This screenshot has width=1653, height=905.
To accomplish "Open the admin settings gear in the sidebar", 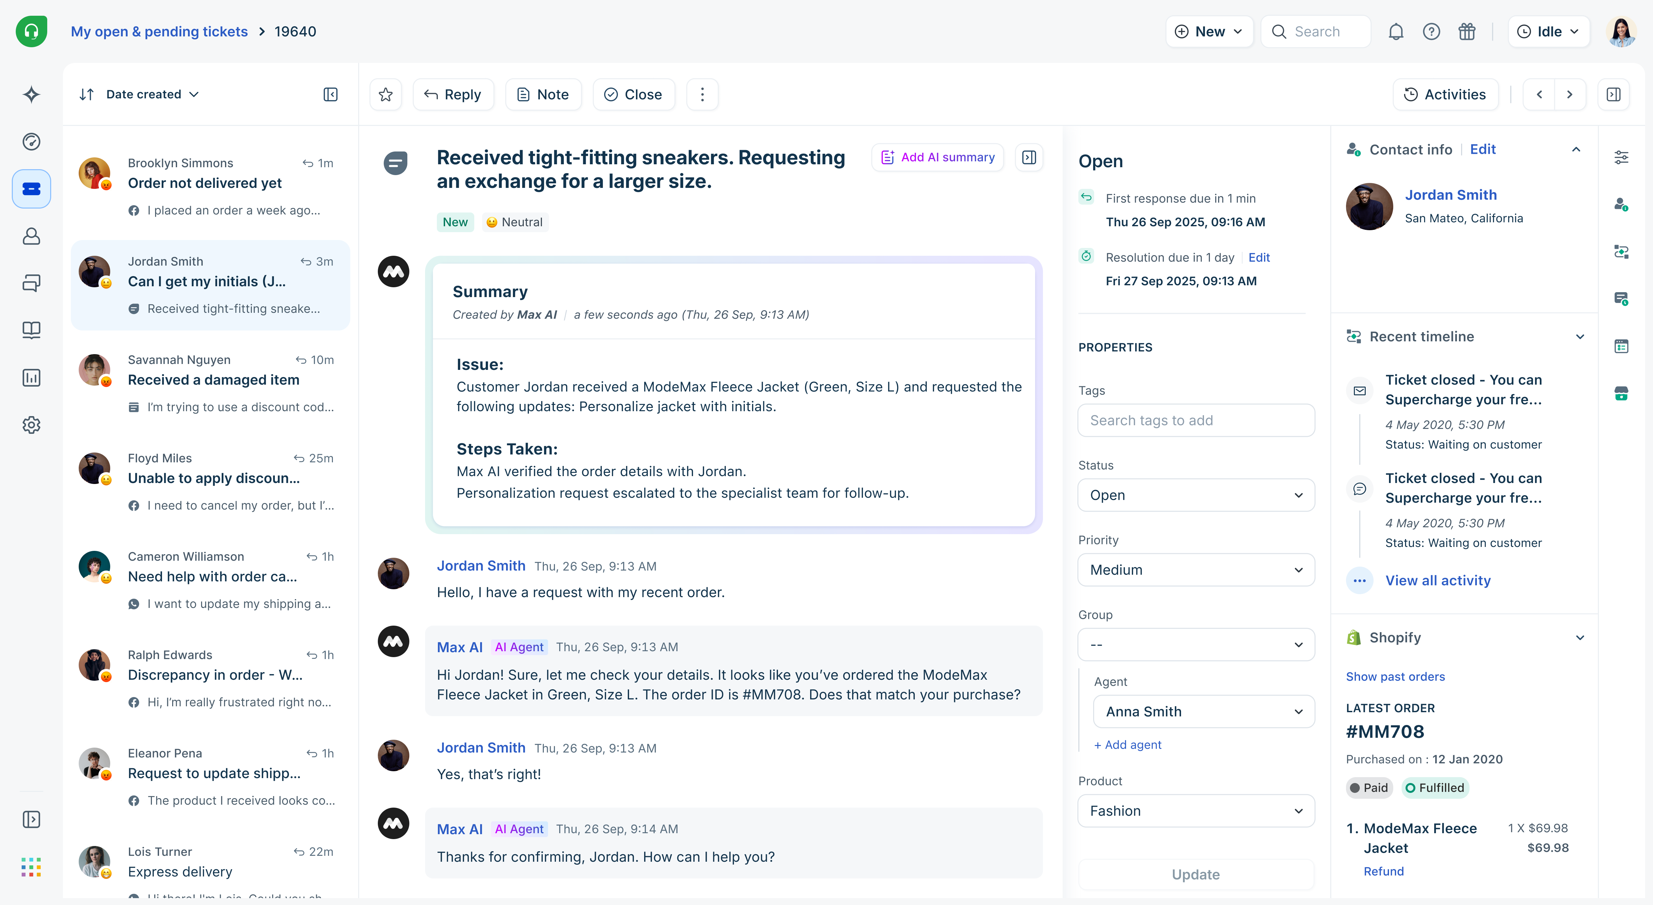I will click(x=31, y=425).
